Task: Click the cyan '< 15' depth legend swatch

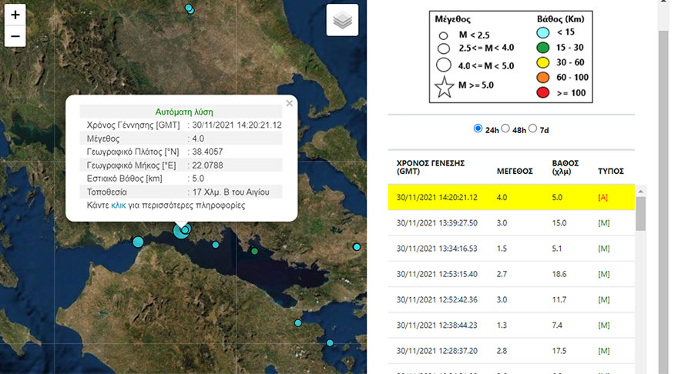Action: (542, 32)
